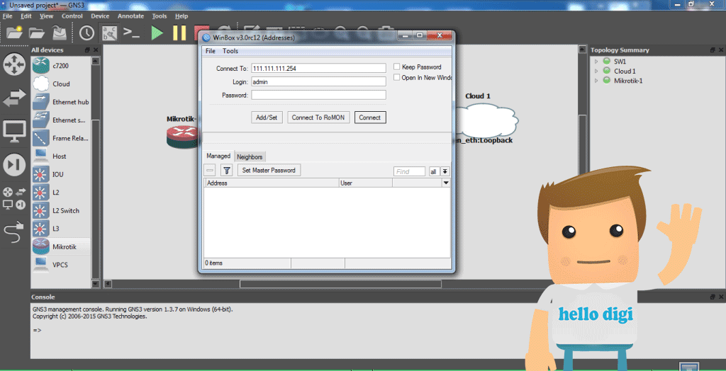Enable Open In New Window checkbox

tap(396, 77)
